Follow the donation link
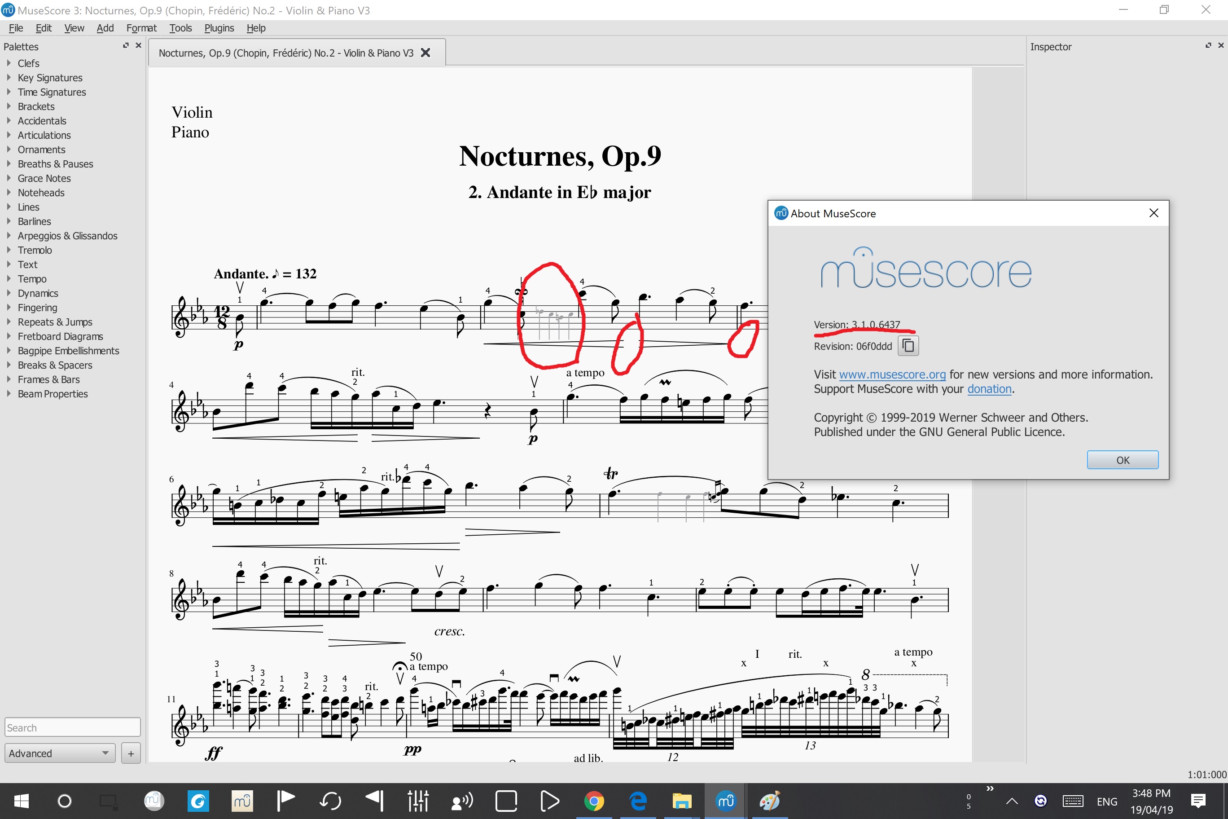The width and height of the screenshot is (1228, 819). coord(989,389)
